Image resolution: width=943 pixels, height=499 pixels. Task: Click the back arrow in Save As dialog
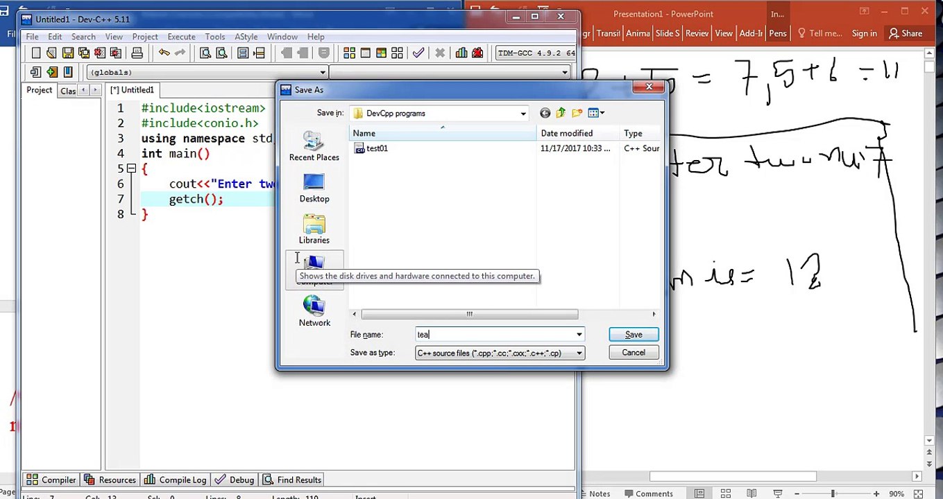(x=545, y=113)
